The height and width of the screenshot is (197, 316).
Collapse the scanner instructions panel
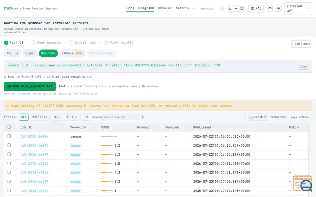click(301, 44)
